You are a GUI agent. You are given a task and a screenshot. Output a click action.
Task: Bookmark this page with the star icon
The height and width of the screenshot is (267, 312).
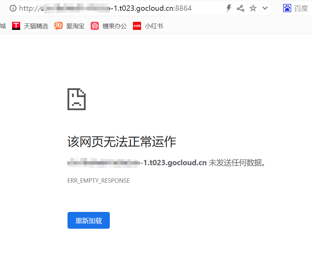(x=253, y=8)
